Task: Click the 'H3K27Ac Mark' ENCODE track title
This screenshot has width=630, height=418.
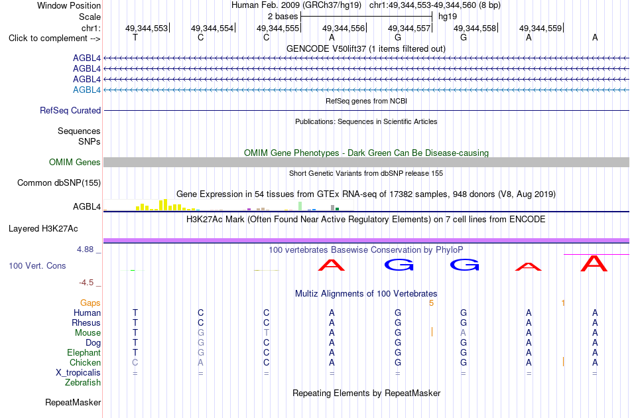Action: click(366, 220)
